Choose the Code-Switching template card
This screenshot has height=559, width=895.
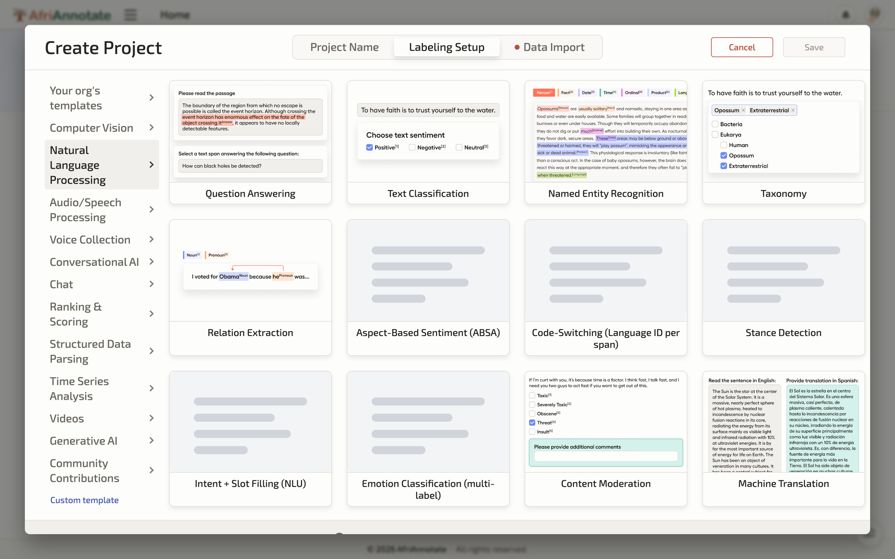click(606, 288)
